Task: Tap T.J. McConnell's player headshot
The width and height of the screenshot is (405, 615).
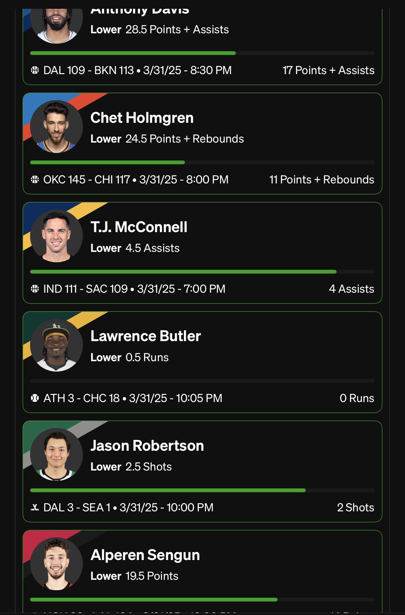Action: [57, 236]
